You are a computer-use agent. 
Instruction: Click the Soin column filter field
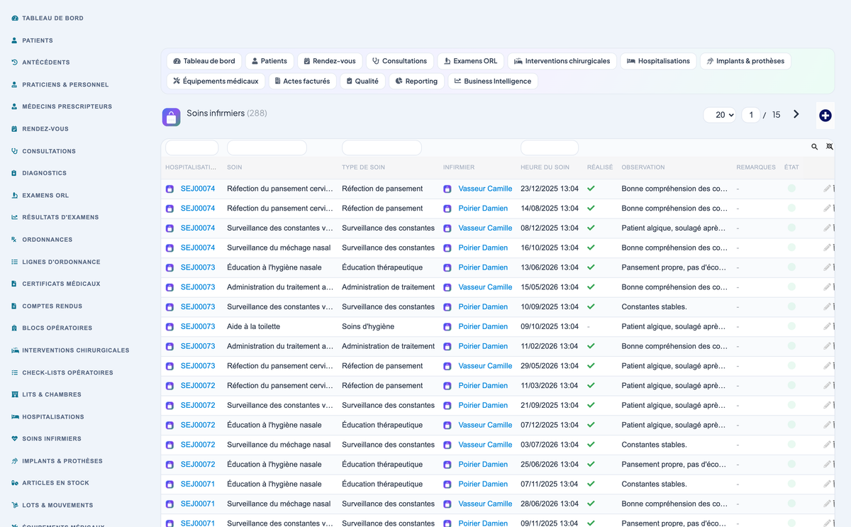click(x=267, y=148)
